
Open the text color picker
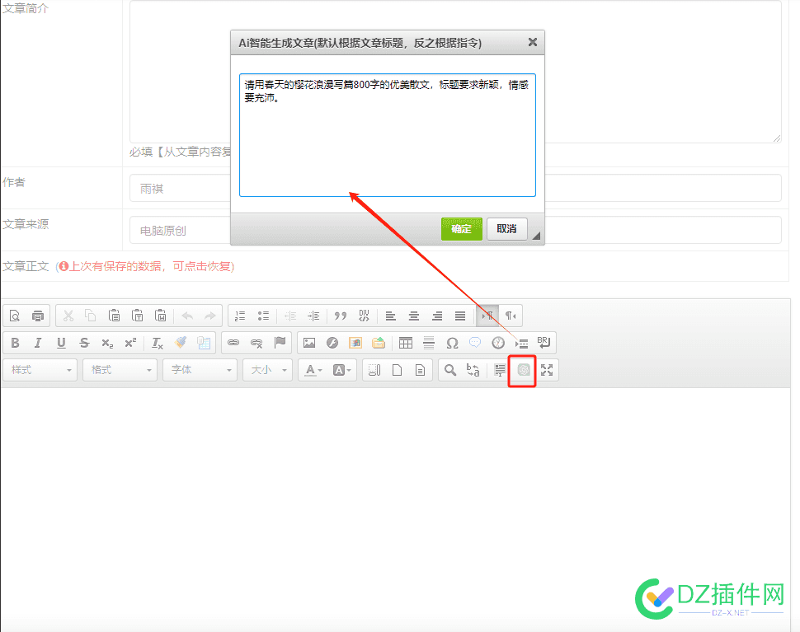pos(313,370)
